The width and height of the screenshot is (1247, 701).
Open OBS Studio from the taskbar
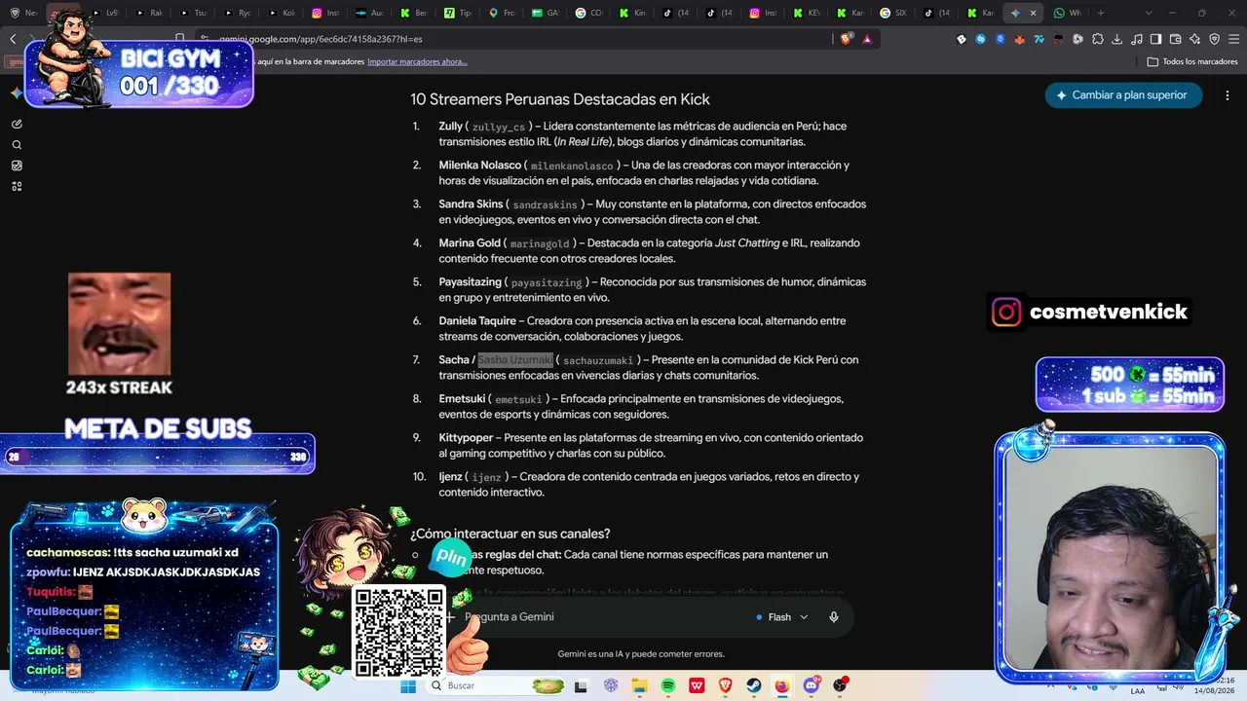tap(840, 685)
